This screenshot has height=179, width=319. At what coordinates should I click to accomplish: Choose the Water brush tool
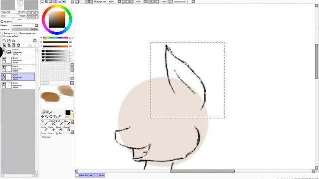67,123
